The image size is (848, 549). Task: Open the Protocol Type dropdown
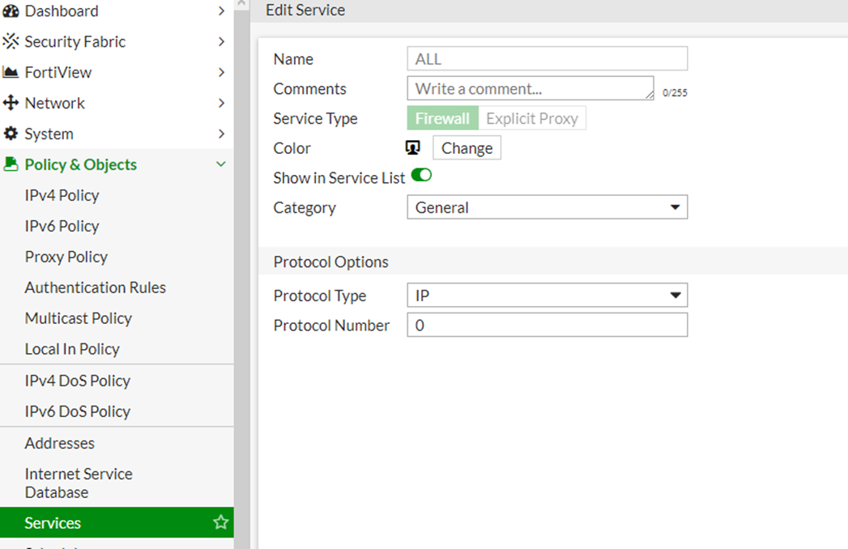click(x=547, y=296)
